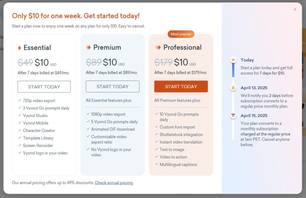Click the checkmark beside 720p video export
Image resolution: width=306 pixels, height=198 pixels.
(19, 101)
